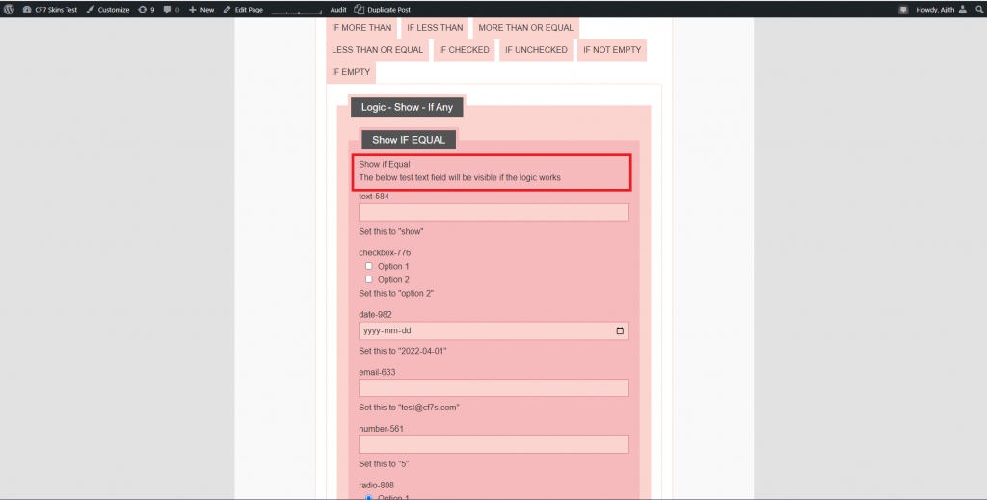The height and width of the screenshot is (500, 987).
Task: Click the New content plus item
Action: 201,9
